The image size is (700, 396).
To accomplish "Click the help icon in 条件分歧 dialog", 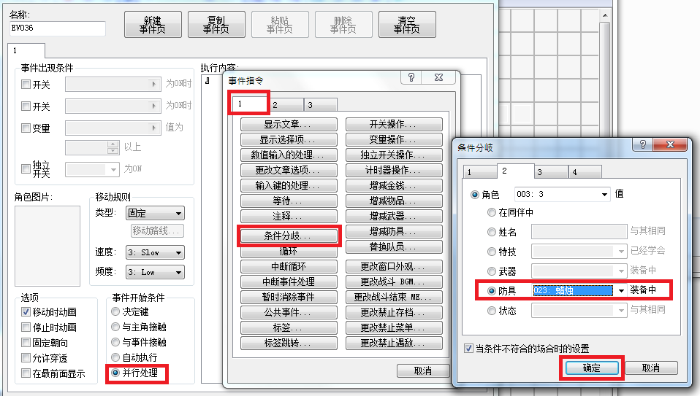I will tap(643, 144).
